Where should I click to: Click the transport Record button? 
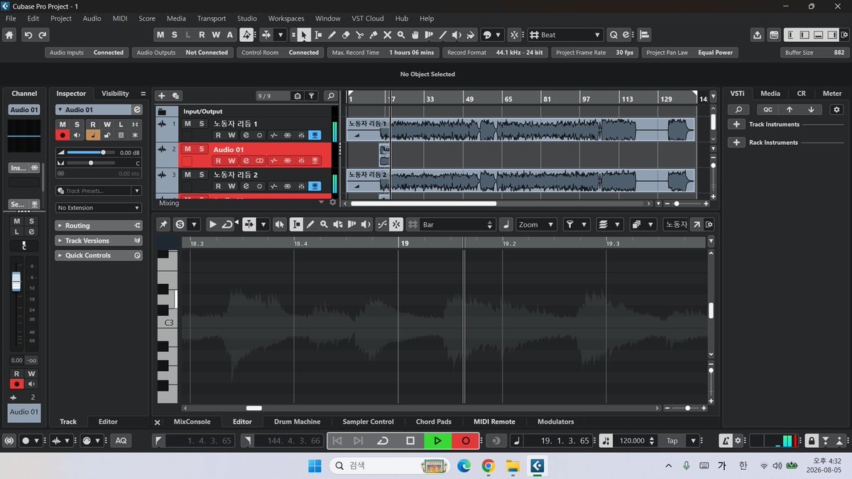pyautogui.click(x=465, y=441)
